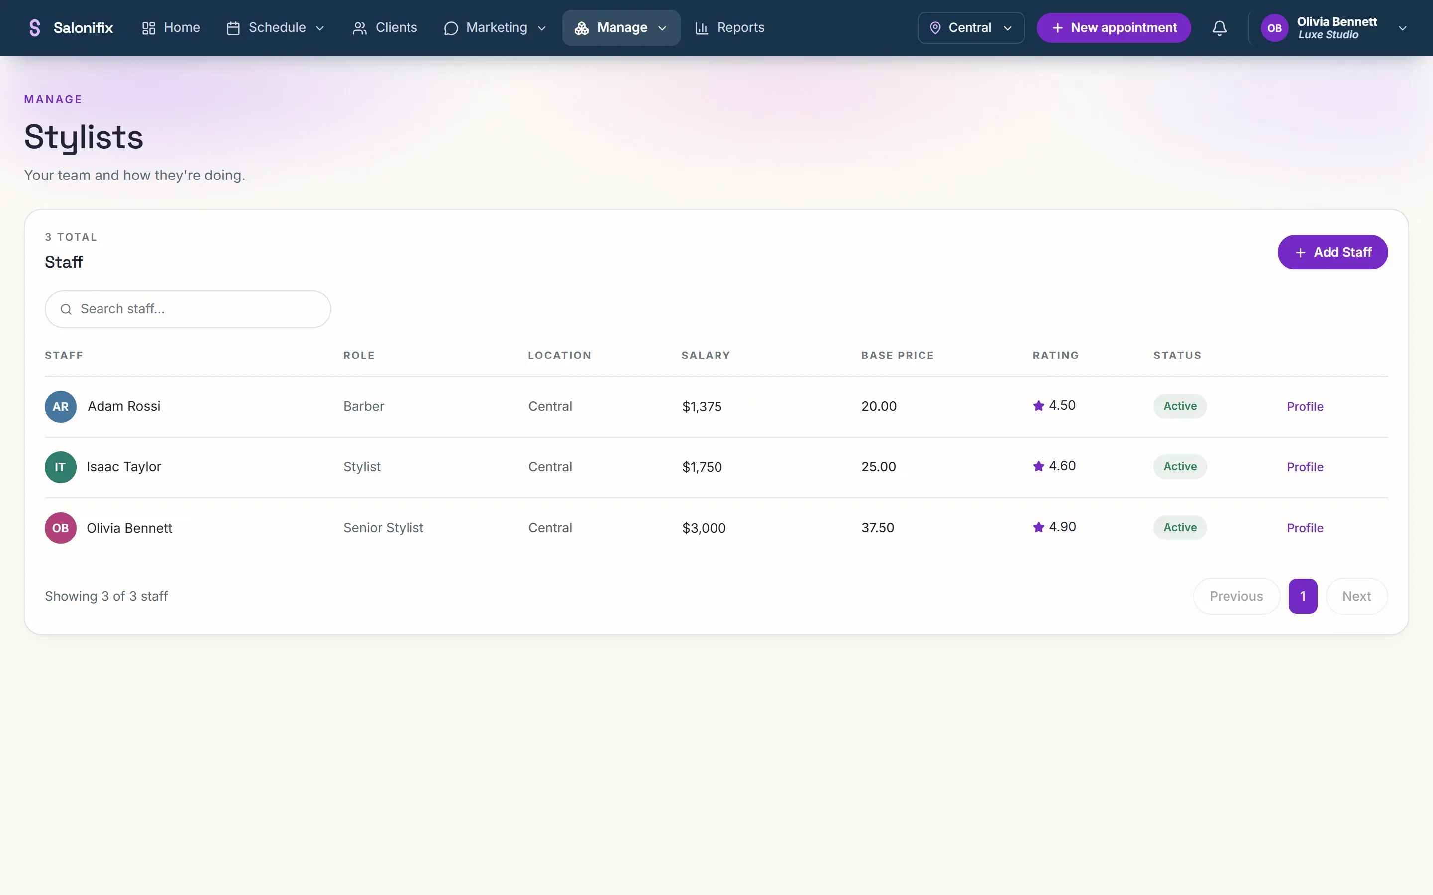Viewport: 1433px width, 895px height.
Task: Open the Olivia Bennett account chevron
Action: (x=1402, y=28)
